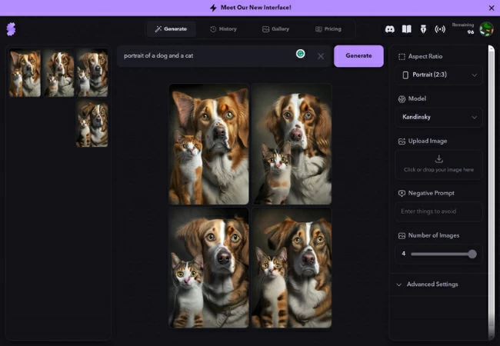
Task: Open the book documentation icon
Action: tap(406, 29)
